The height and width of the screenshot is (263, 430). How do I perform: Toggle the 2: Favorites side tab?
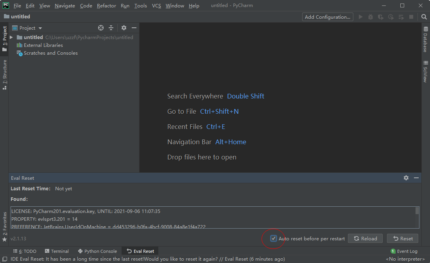coord(4,227)
